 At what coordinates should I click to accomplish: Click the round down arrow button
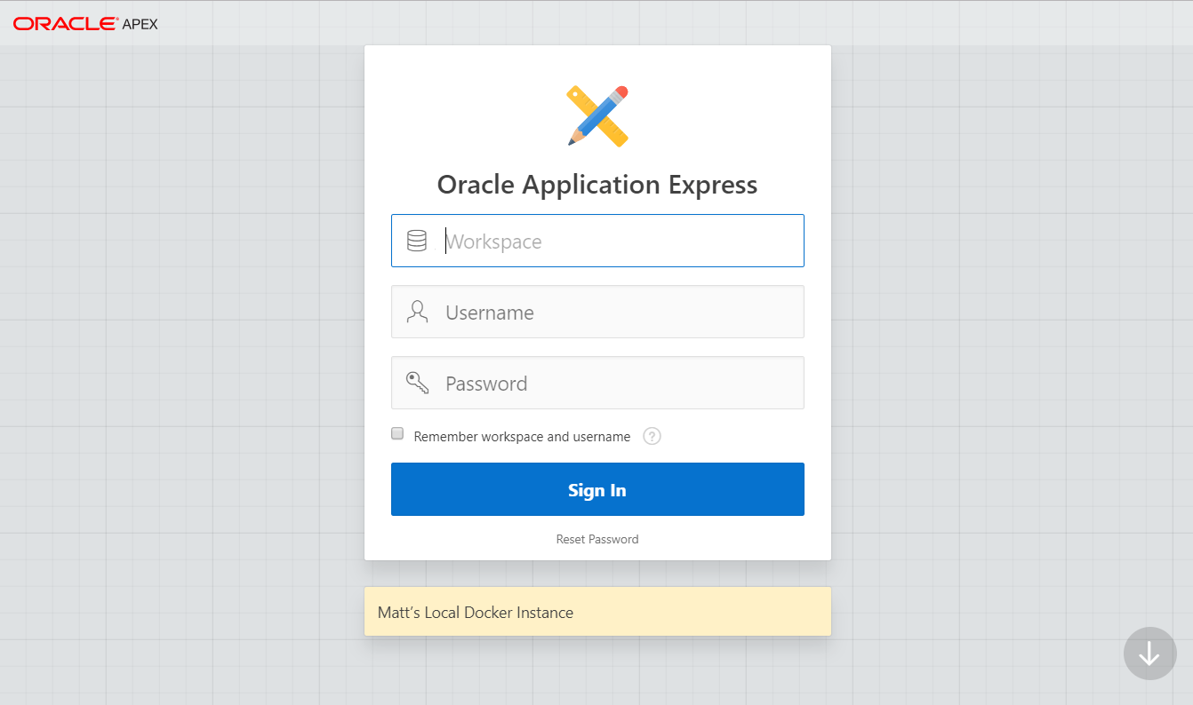tap(1149, 654)
